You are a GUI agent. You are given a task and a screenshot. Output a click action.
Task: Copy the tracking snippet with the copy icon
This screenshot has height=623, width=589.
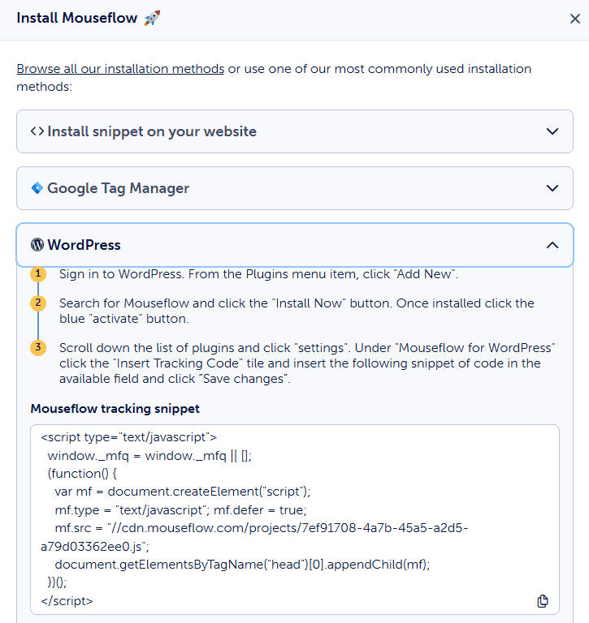(543, 601)
